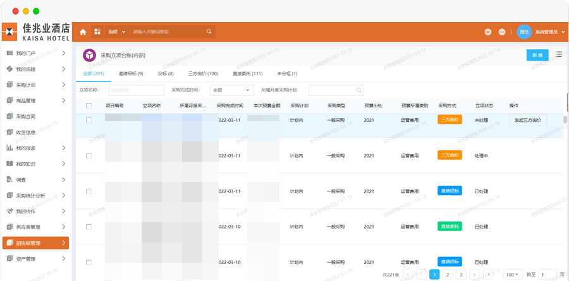
Task: Click 三方询价 tag in 处理中 row
Action: tap(450, 155)
